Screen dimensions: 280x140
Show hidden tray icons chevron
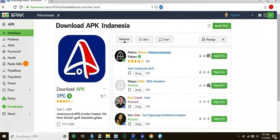click(x=239, y=136)
